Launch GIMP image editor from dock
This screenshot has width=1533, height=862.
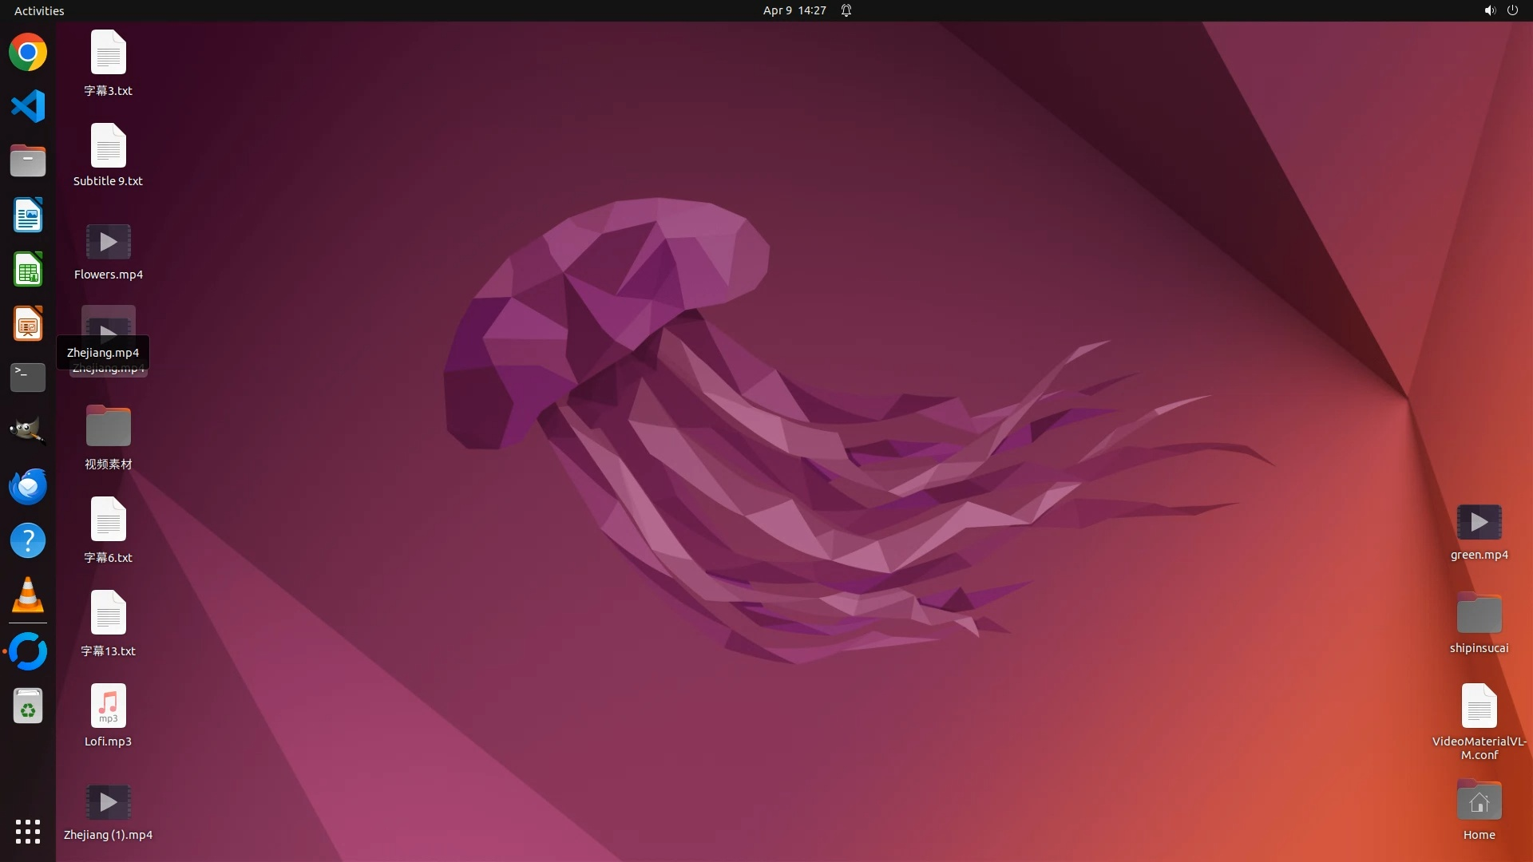point(28,432)
